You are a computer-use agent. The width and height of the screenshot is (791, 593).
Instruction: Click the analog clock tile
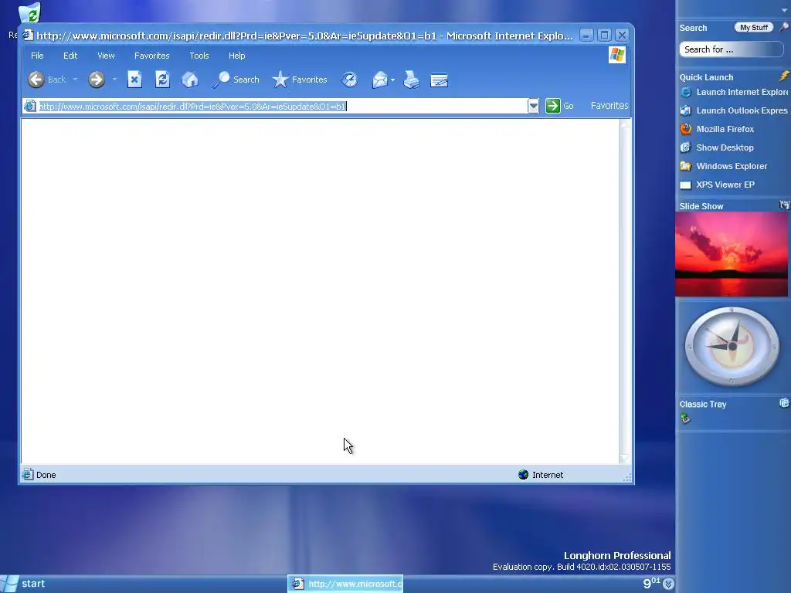pyautogui.click(x=732, y=347)
